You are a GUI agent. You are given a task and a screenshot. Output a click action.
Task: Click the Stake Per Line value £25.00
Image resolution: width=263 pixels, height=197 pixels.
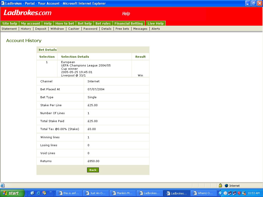tap(92, 105)
